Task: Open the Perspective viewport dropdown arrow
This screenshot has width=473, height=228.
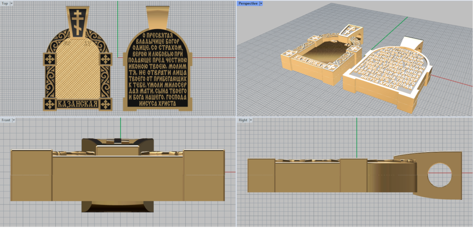Action: pos(261,3)
